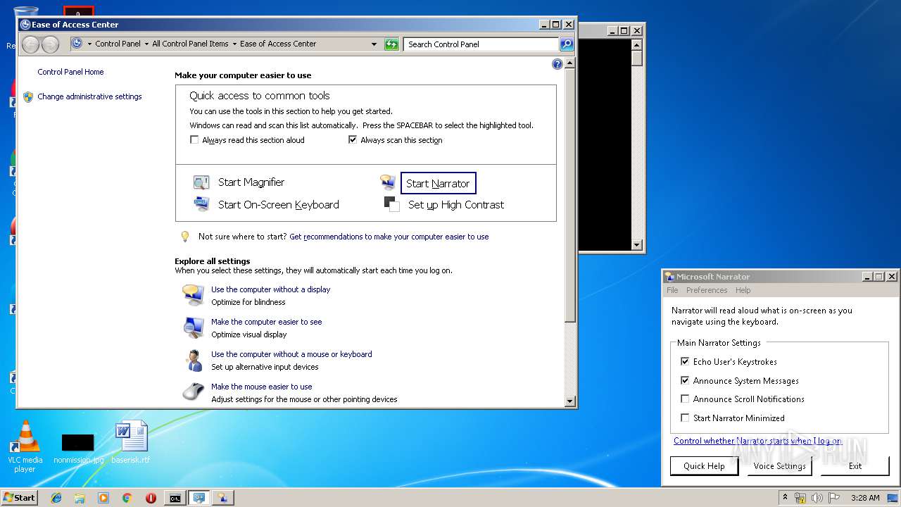Toggle Announce System Messages checkbox

pos(685,380)
